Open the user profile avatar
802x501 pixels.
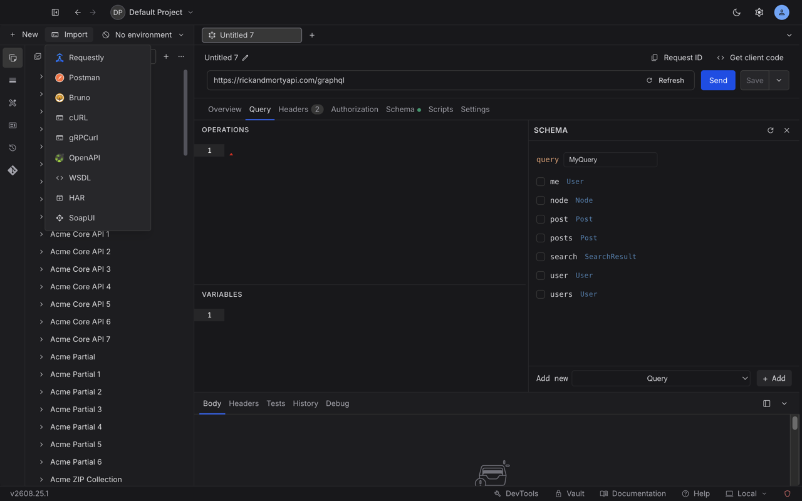(781, 13)
